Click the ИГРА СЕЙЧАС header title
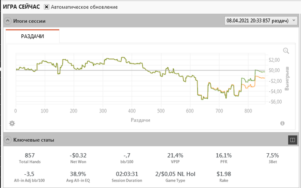The width and height of the screenshot is (301, 188). [x=21, y=7]
